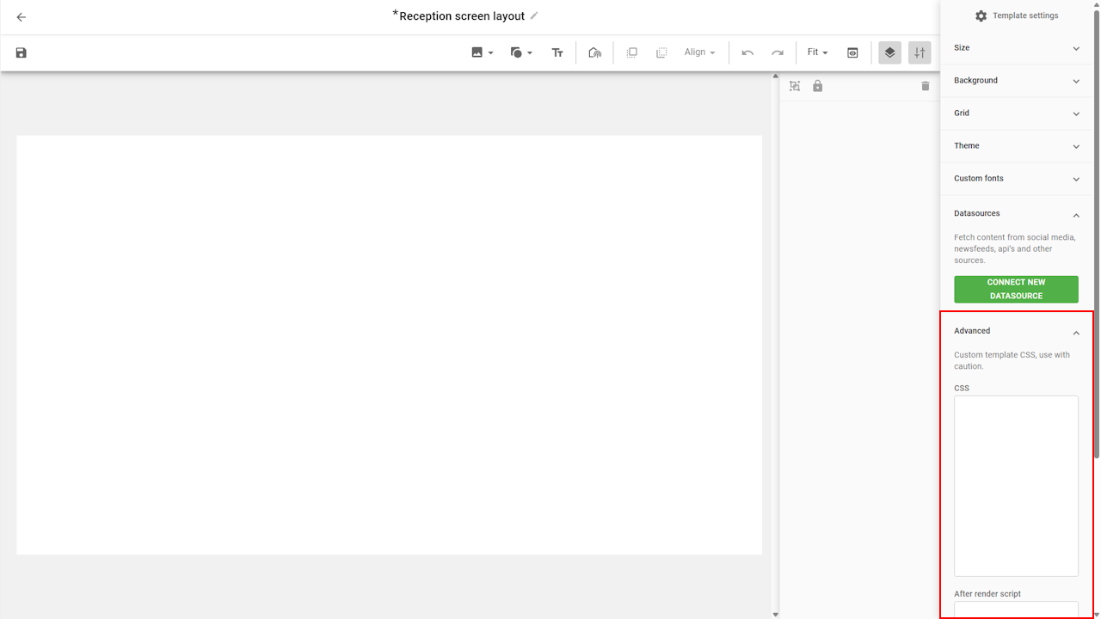Image resolution: width=1101 pixels, height=619 pixels.
Task: Select the Text tool
Action: 557,52
